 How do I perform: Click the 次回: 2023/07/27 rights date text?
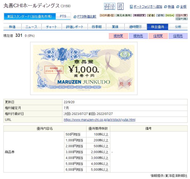(76, 114)
